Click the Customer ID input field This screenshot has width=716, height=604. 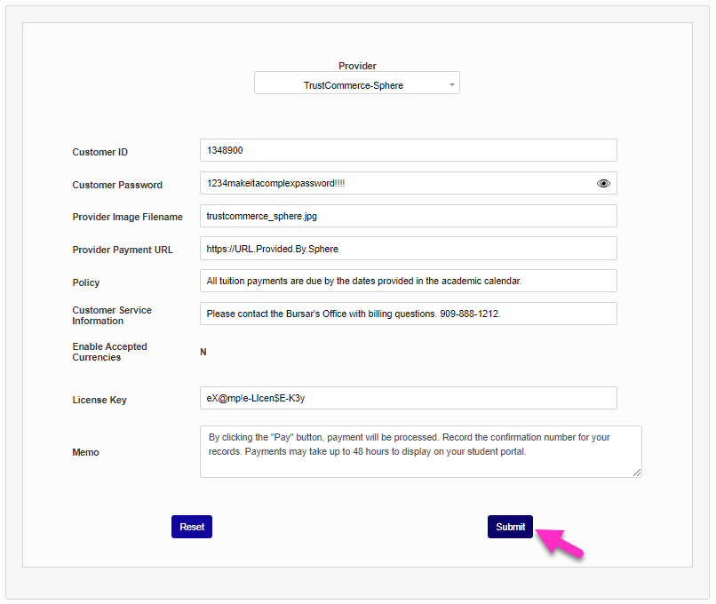tap(409, 150)
